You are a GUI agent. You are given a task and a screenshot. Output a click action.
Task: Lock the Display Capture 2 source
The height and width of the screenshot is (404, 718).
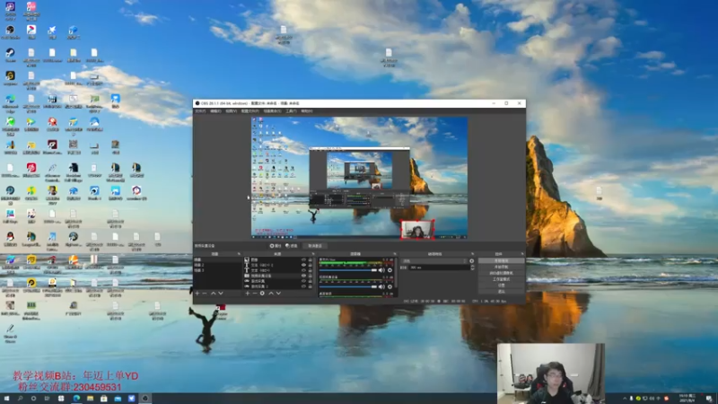(310, 286)
